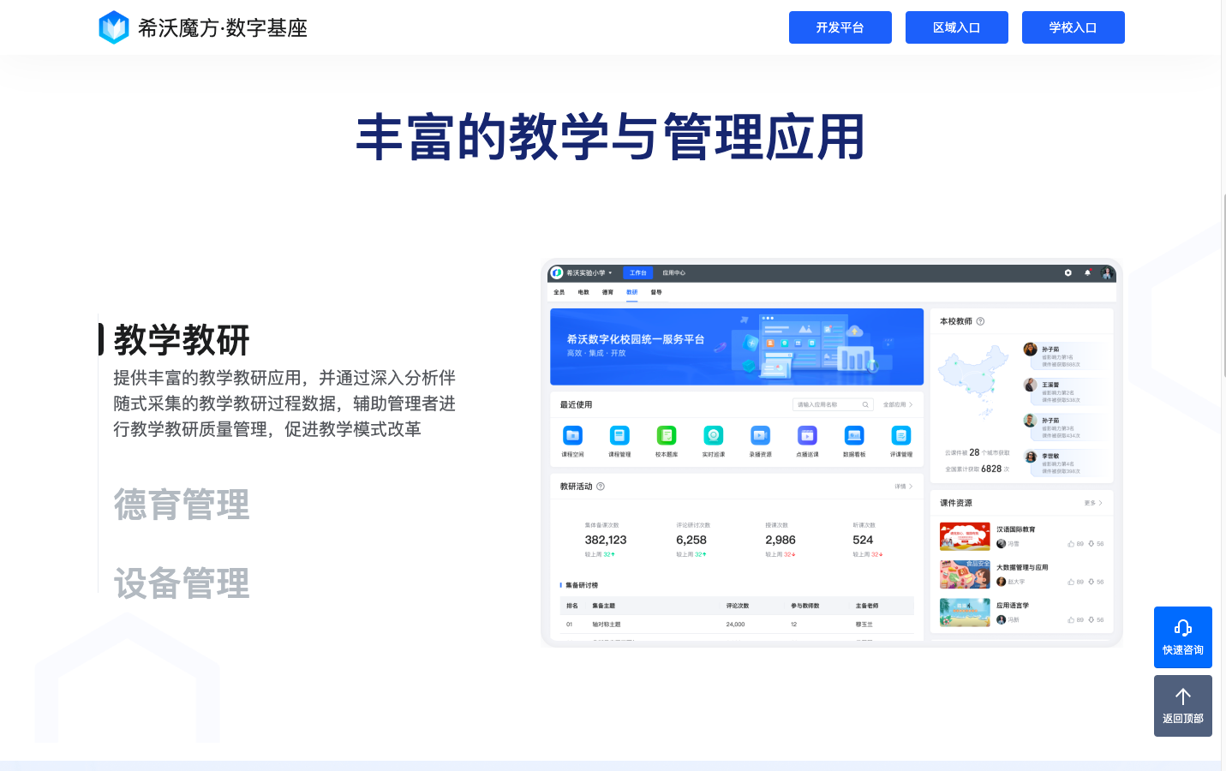Screen dimensions: 1226x771
Task: Click the 评课管理 app icon
Action: pyautogui.click(x=900, y=435)
